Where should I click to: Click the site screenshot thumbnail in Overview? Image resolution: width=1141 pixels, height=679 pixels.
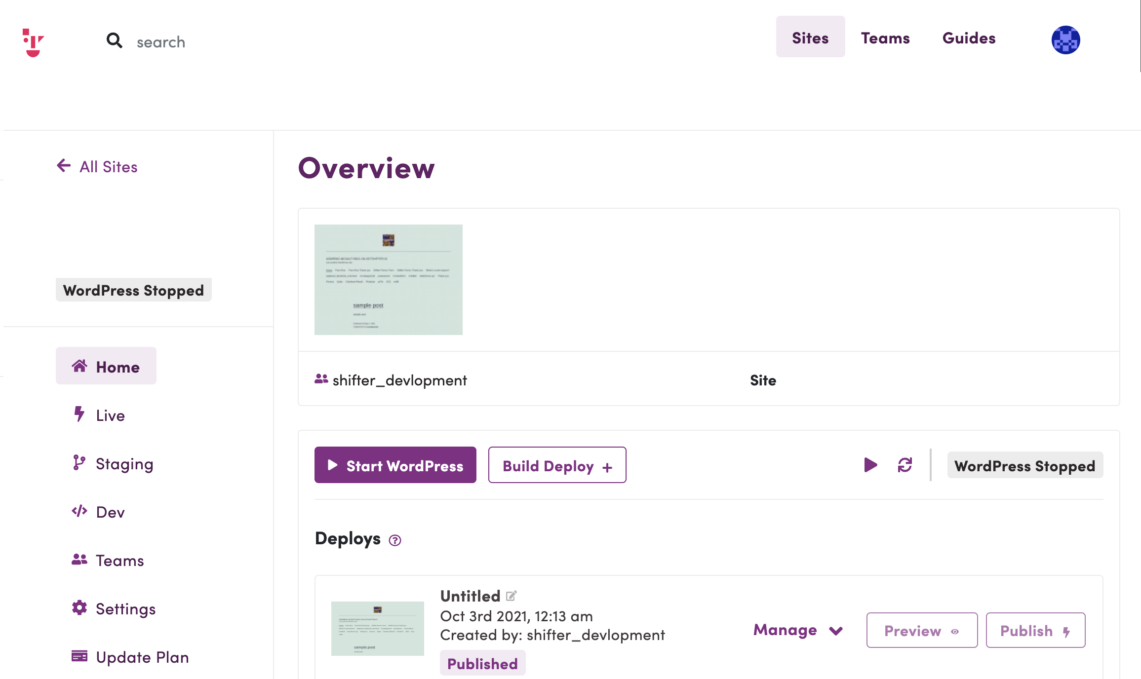[389, 280]
